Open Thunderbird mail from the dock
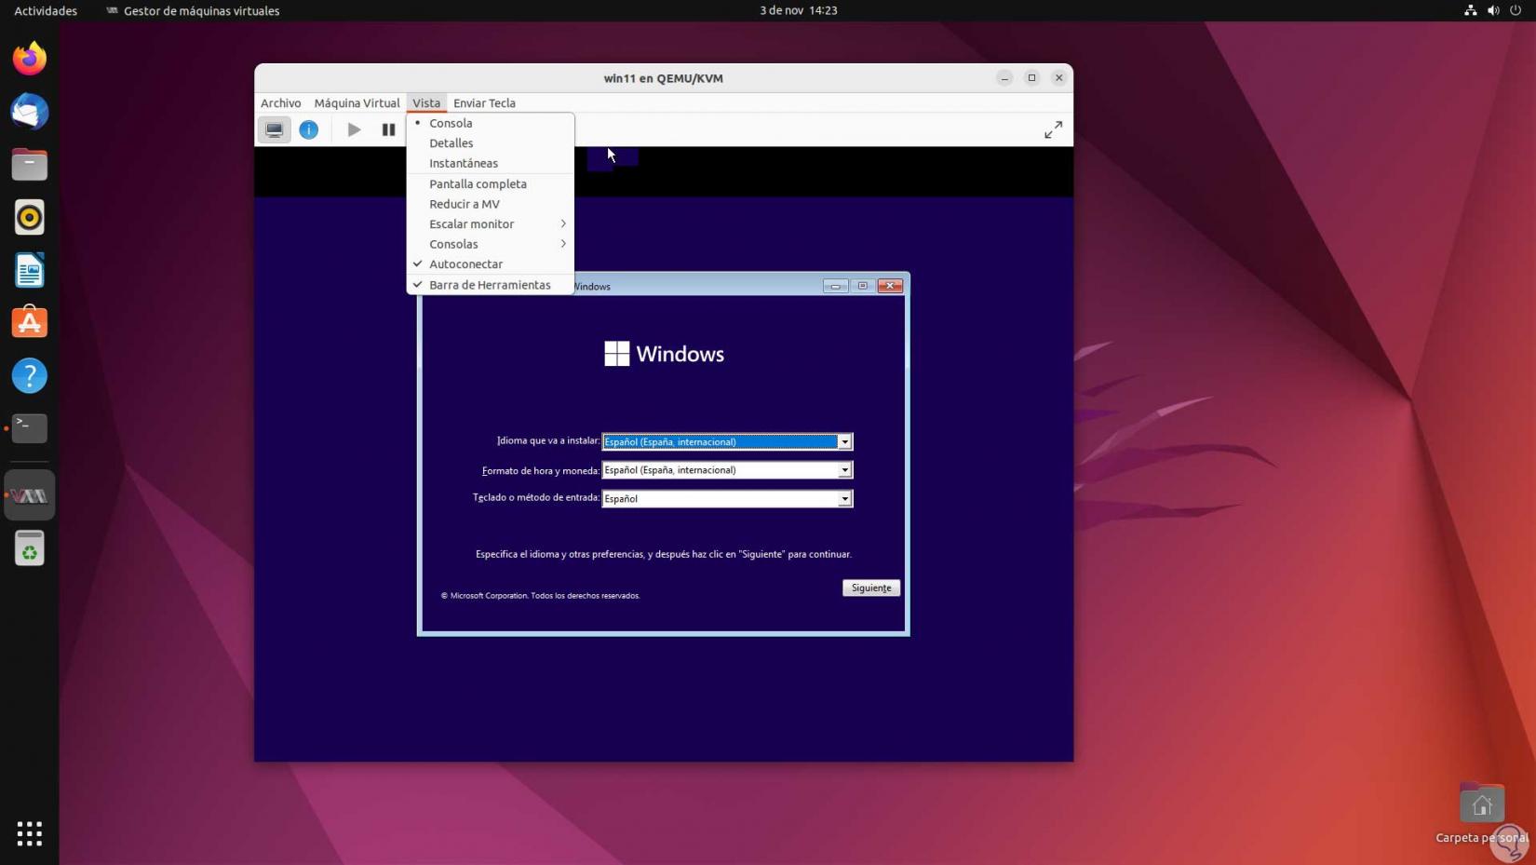 (x=30, y=112)
